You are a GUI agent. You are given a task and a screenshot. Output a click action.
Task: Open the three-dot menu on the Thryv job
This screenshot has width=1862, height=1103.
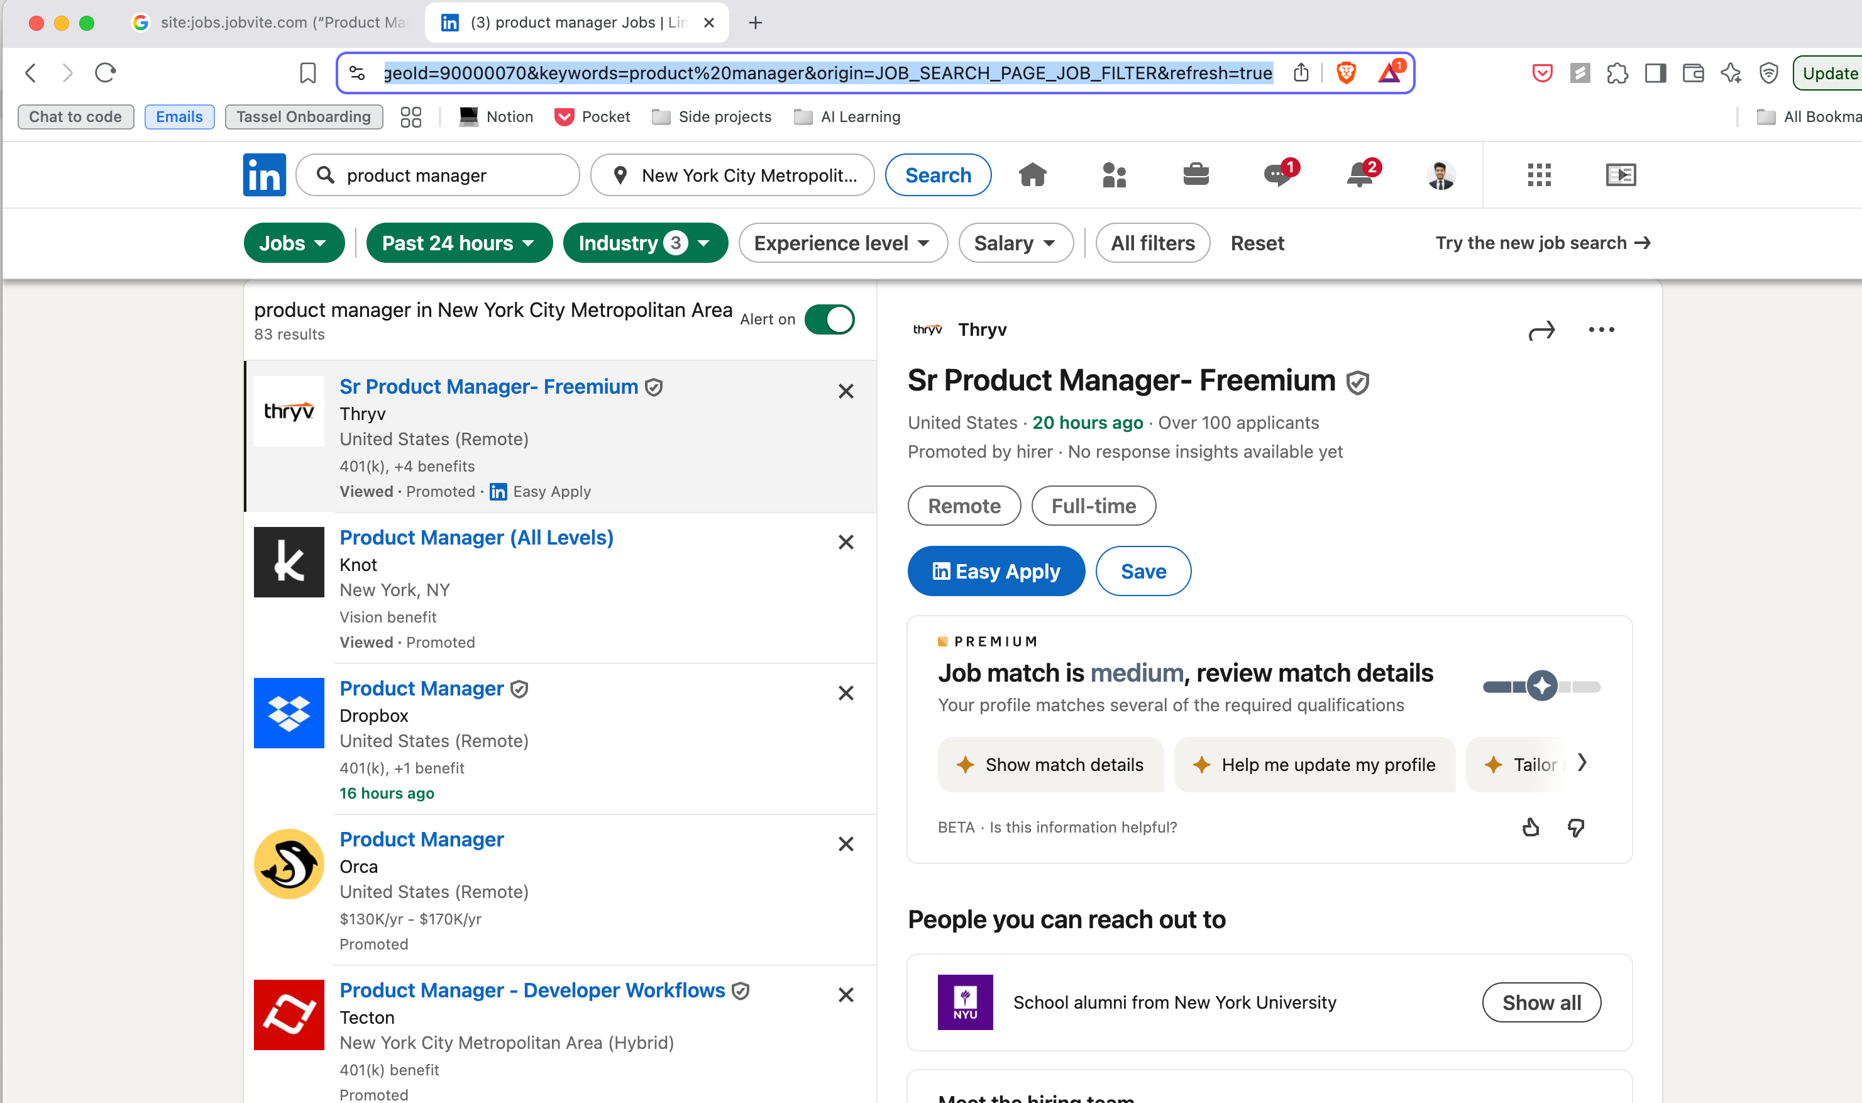pos(1600,330)
